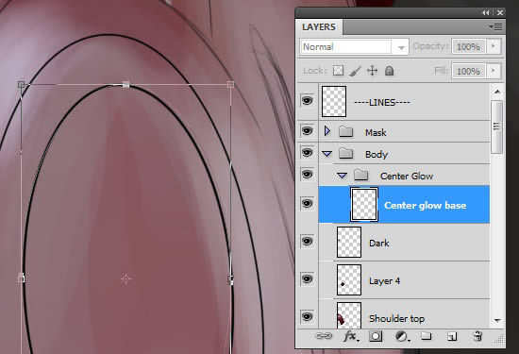The width and height of the screenshot is (519, 354).
Task: Click the link layers icon
Action: point(324,336)
